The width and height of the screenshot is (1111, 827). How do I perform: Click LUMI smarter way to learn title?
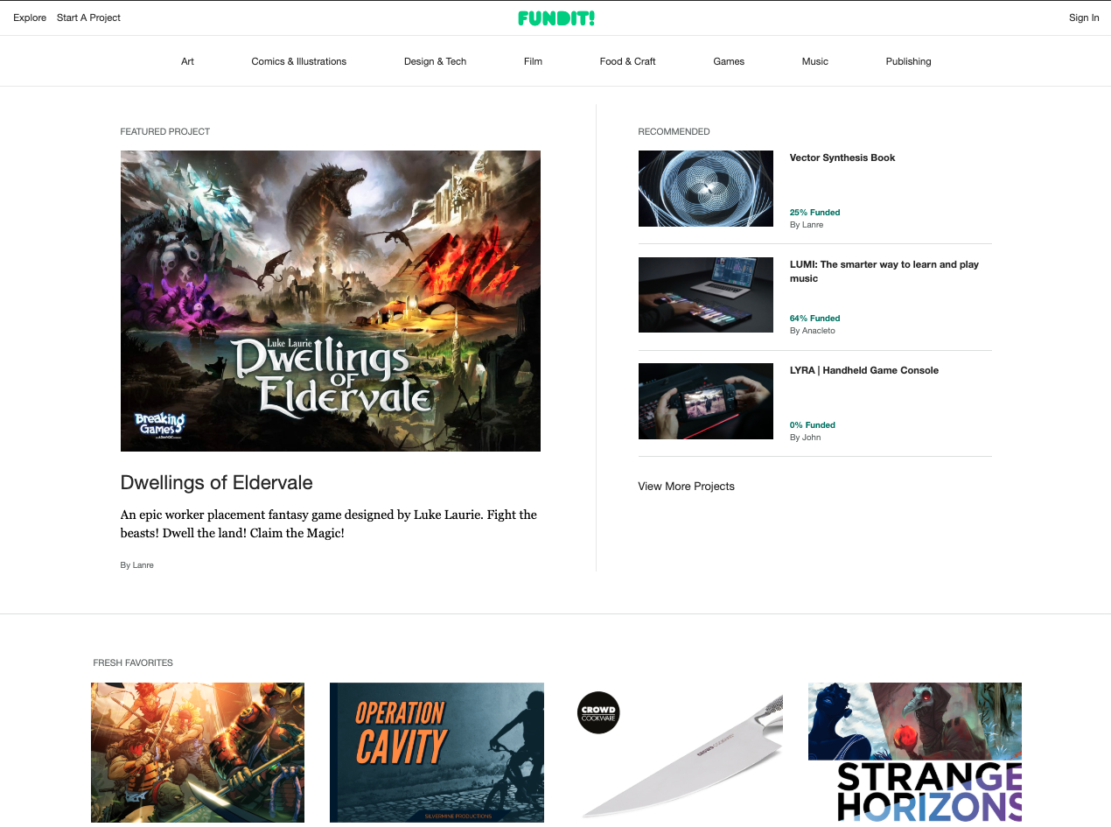pos(884,271)
